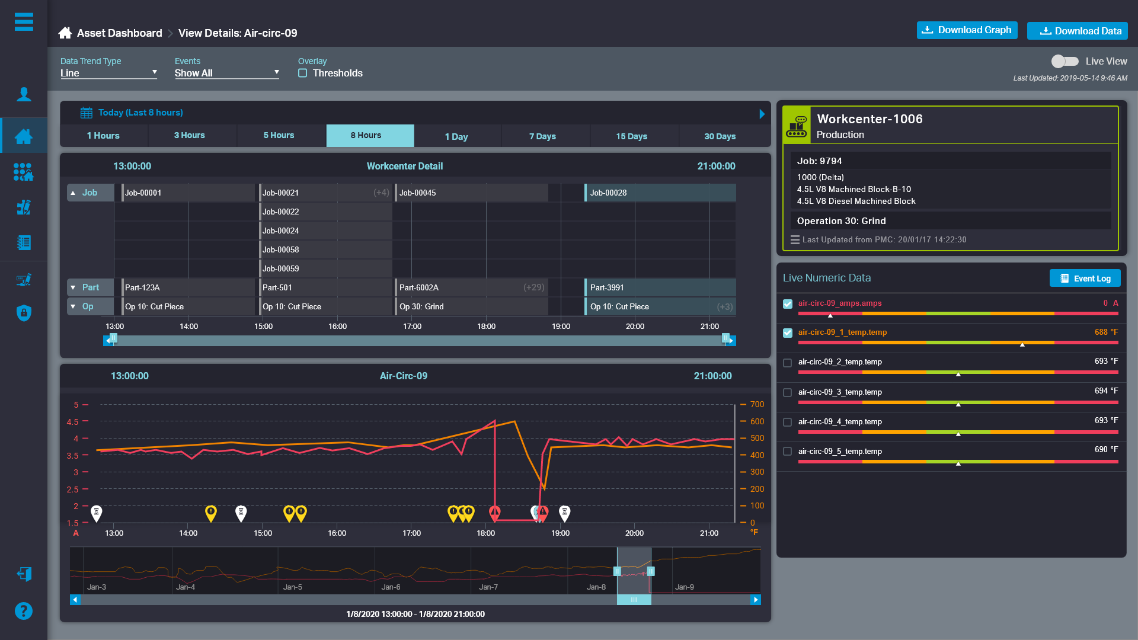Viewport: 1138px width, 640px height.
Task: Select the 1 Hours tab
Action: point(103,136)
